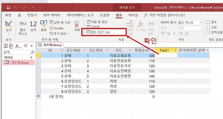Screen dimensions: 223x119
Task: Add a 통화 currency field
Action: (44, 26)
